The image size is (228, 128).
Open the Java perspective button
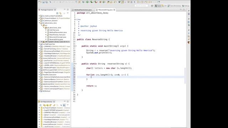click(158, 6)
